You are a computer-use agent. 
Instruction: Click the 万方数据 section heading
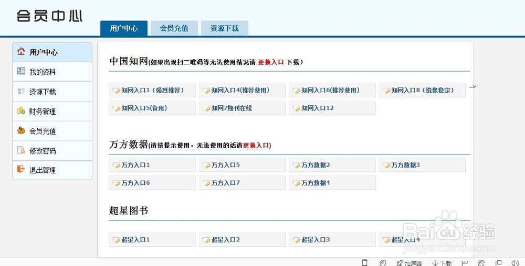pyautogui.click(x=129, y=145)
